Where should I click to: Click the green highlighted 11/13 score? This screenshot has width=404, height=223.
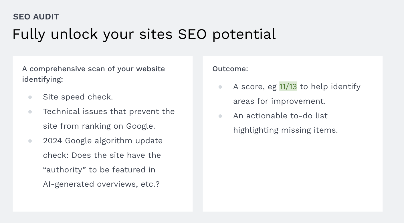(288, 87)
